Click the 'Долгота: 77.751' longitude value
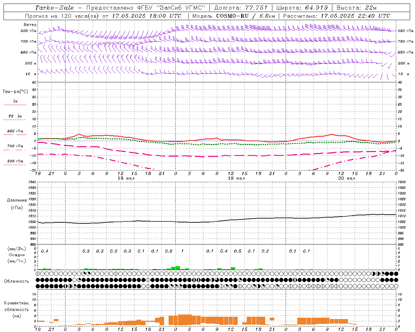Image resolution: width=415 pixels, height=332 pixels. coord(241,7)
